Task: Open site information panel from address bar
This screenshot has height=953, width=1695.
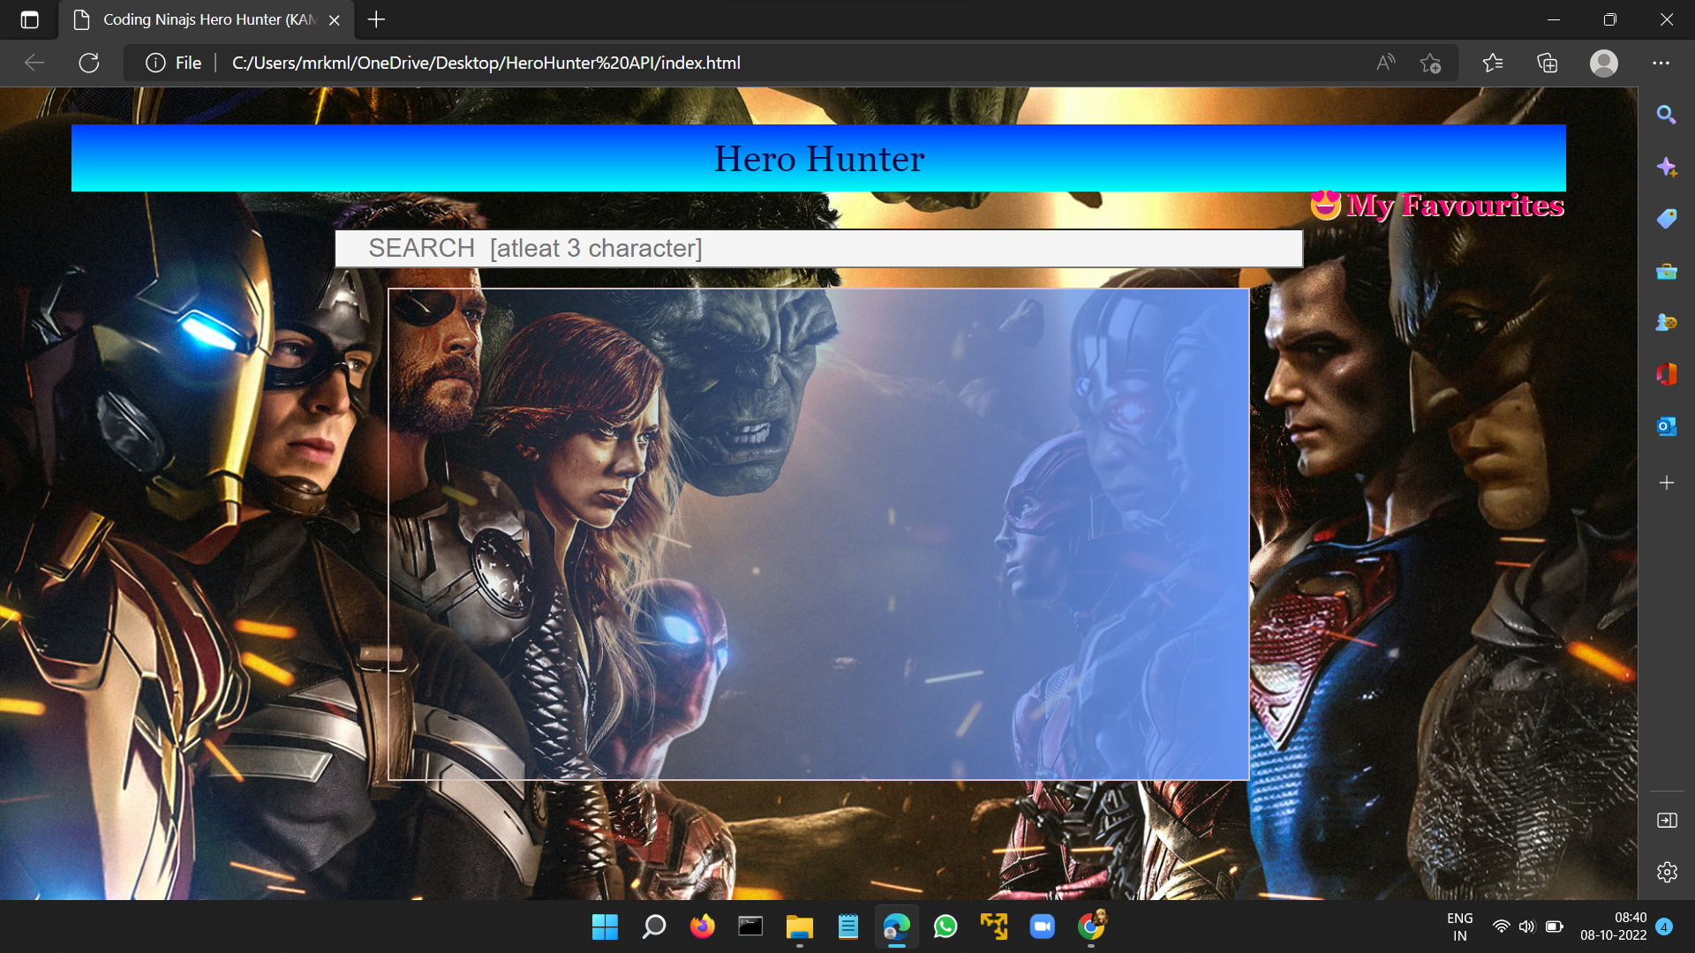Action: (x=154, y=63)
